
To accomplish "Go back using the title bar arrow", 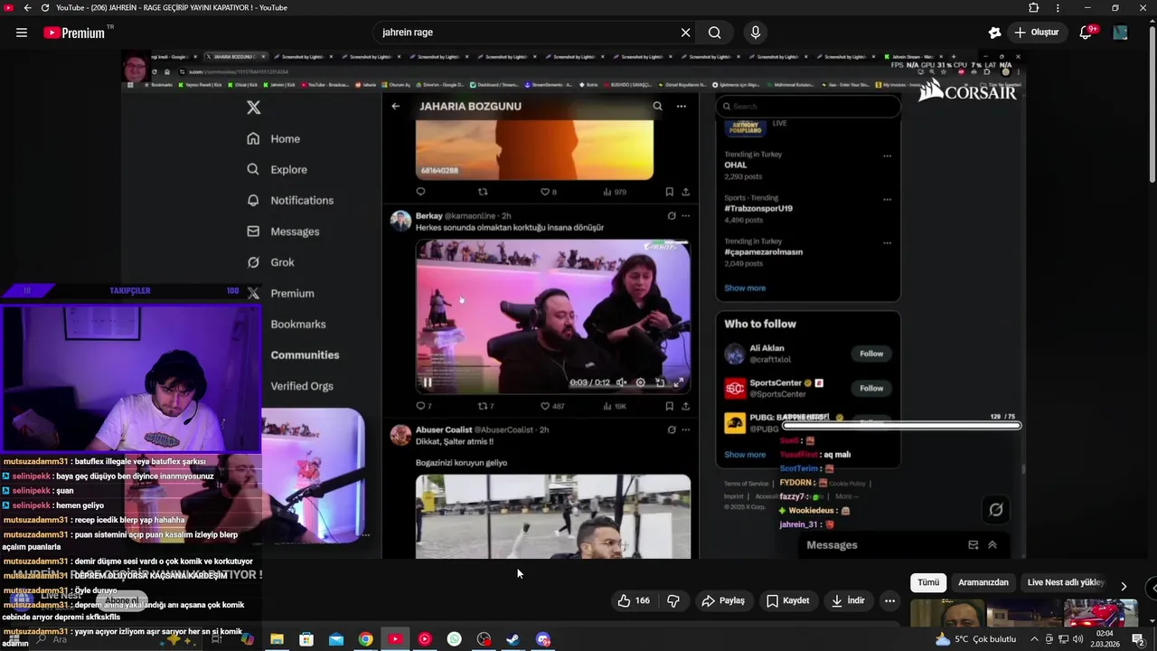I will (27, 7).
